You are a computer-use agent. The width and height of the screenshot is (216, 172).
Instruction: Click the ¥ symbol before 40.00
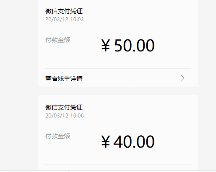(x=106, y=142)
